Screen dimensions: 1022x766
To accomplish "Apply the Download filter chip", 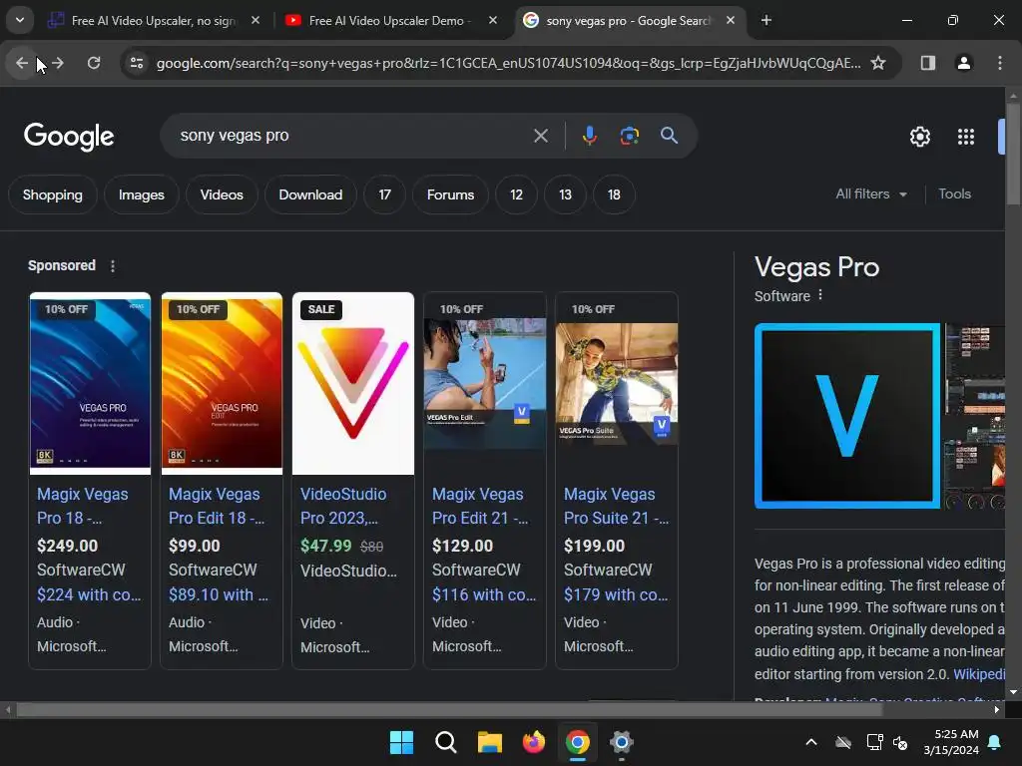I will tap(310, 194).
